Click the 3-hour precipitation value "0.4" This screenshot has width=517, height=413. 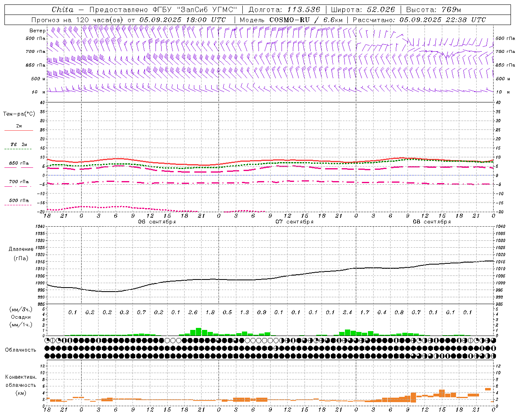pos(382,312)
